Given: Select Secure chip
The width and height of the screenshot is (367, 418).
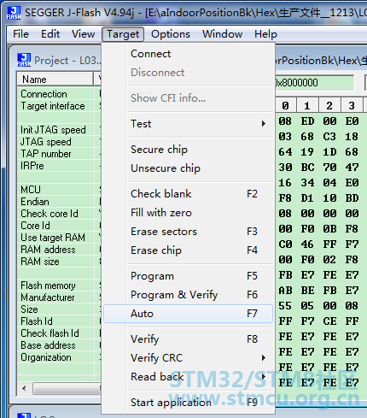Looking at the screenshot, I should pyautogui.click(x=189, y=150).
